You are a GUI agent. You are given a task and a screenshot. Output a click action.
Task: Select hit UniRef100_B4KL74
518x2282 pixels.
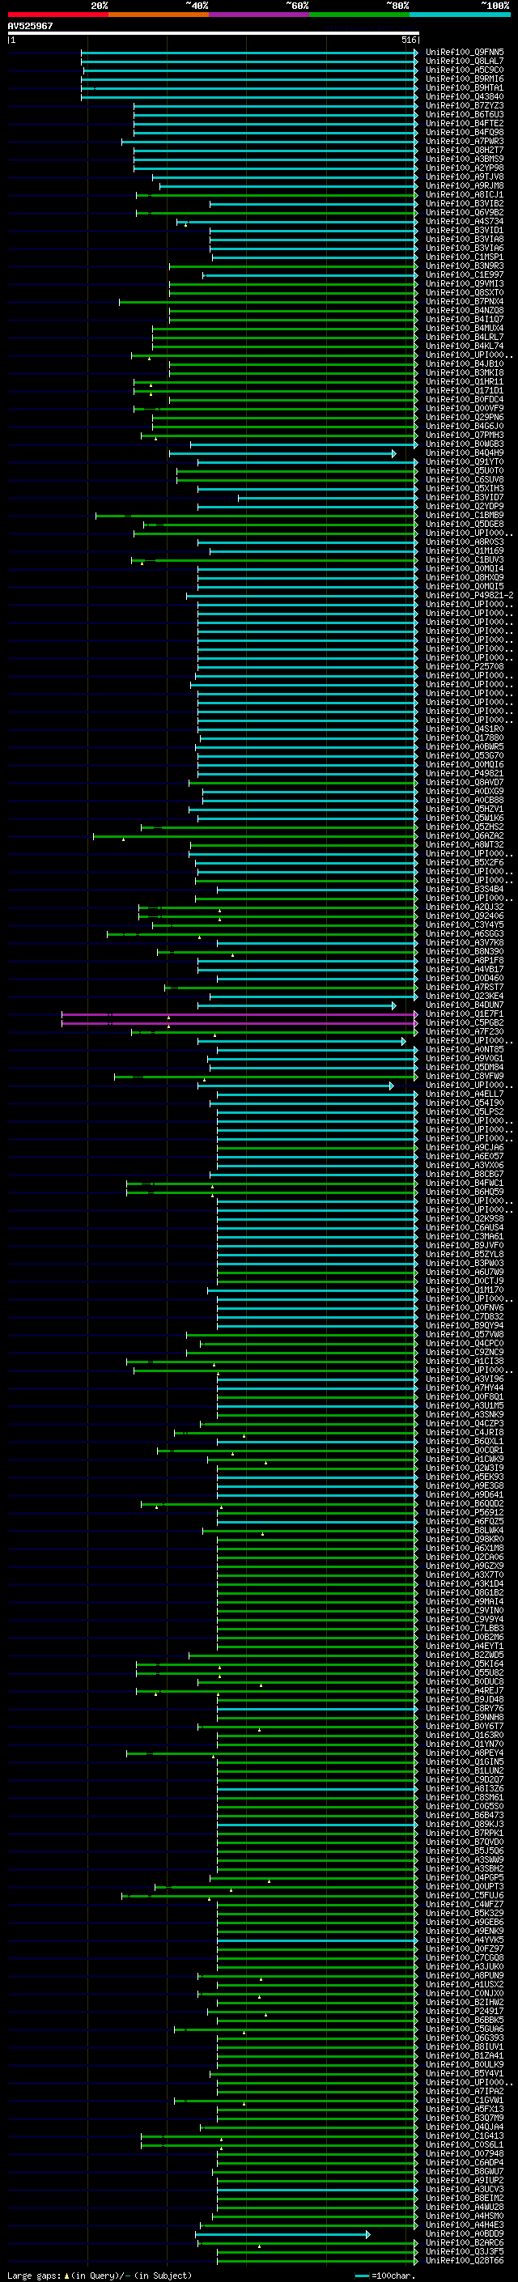[465, 346]
